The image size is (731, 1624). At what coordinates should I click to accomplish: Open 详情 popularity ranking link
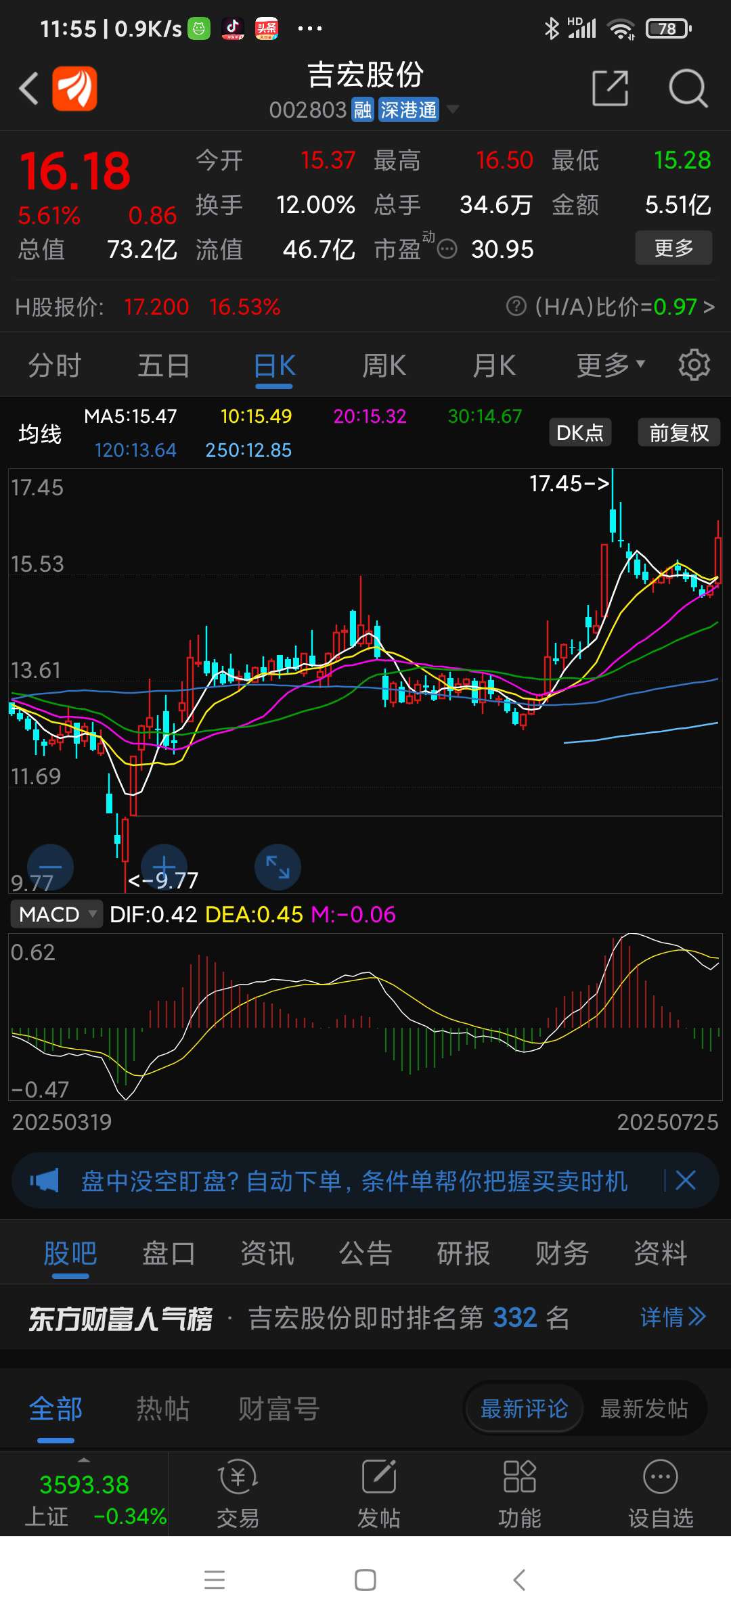click(673, 1317)
